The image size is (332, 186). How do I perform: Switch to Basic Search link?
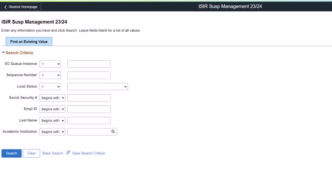[x=52, y=153]
